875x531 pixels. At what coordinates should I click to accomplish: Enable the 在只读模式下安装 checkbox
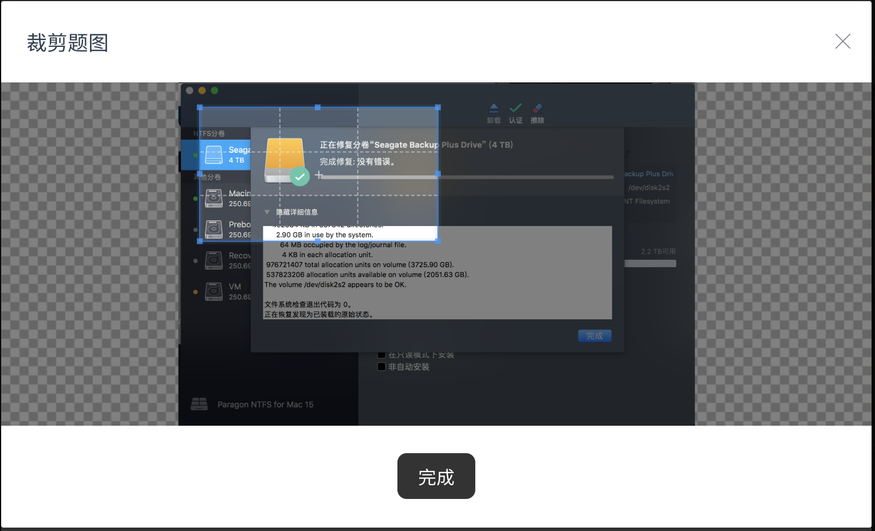coord(381,354)
